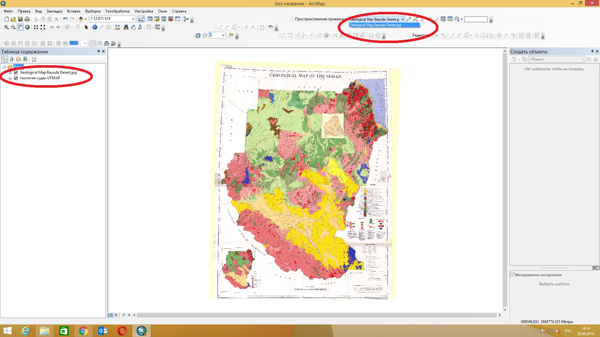Open the Measure tool

click(x=117, y=27)
